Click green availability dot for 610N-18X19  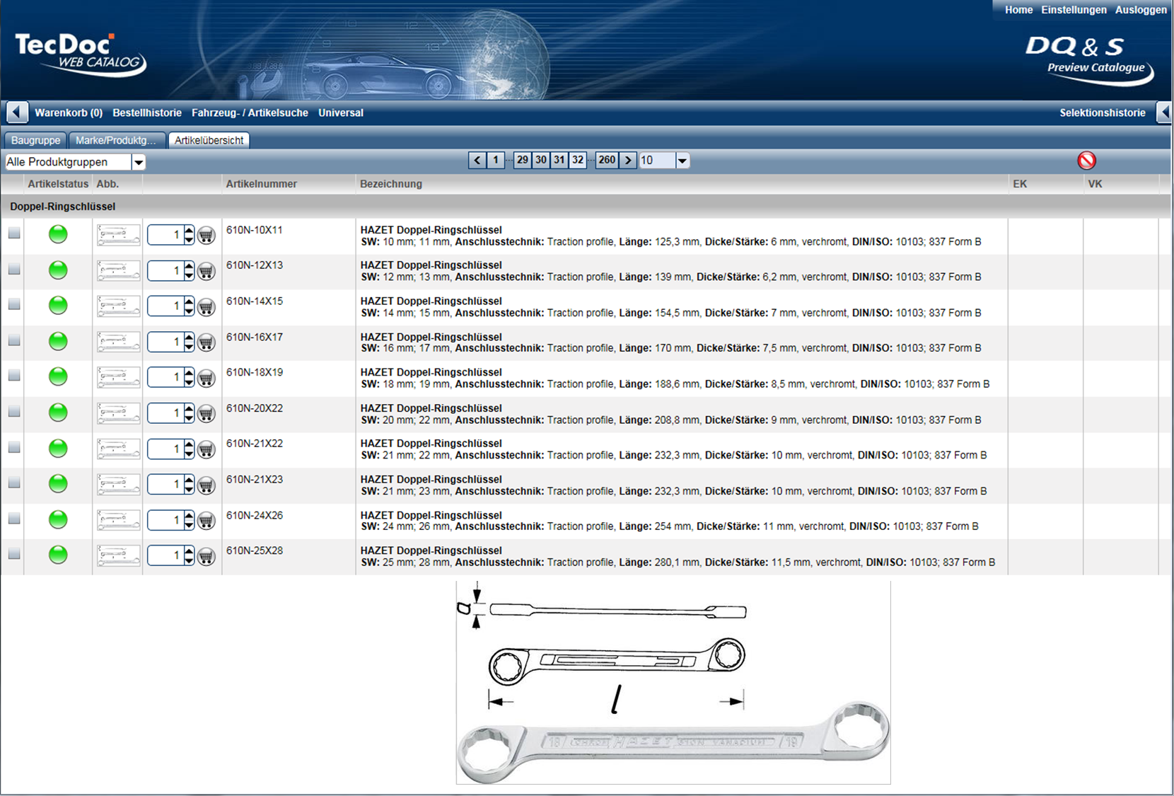(58, 376)
